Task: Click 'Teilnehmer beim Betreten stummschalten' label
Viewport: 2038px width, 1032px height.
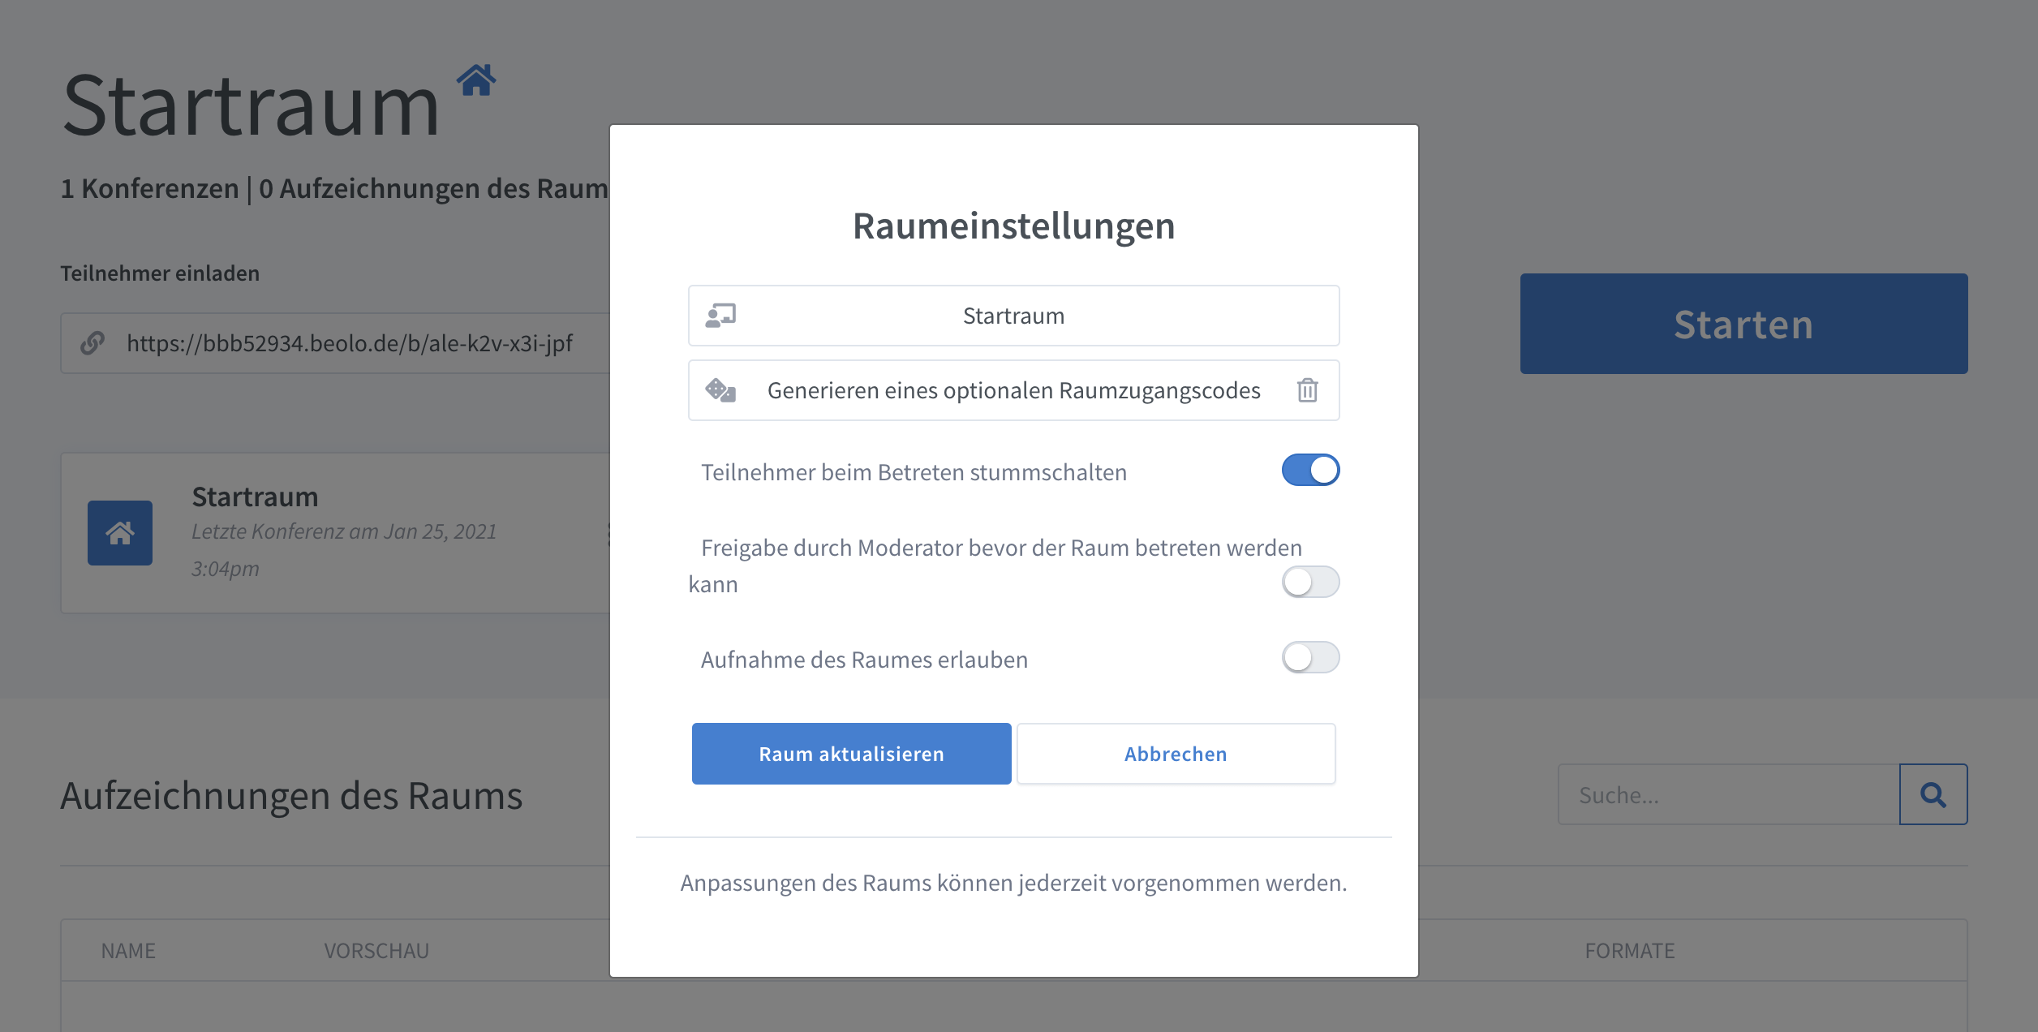Action: pyautogui.click(x=914, y=472)
